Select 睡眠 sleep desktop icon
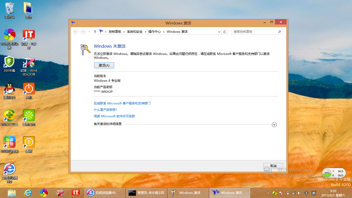The width and height of the screenshot is (352, 198). (x=29, y=144)
